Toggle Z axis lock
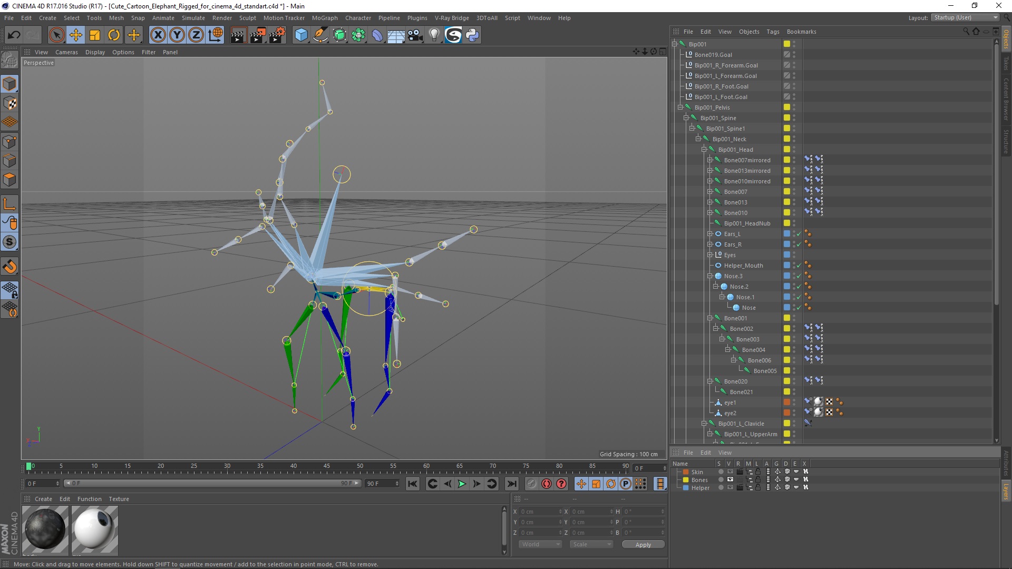1012x569 pixels. pos(196,35)
